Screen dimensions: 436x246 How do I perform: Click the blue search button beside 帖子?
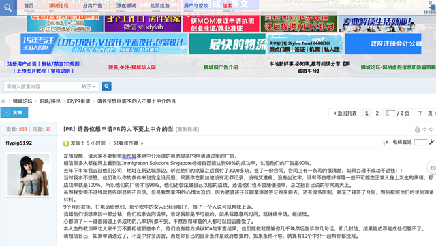[x=106, y=86]
